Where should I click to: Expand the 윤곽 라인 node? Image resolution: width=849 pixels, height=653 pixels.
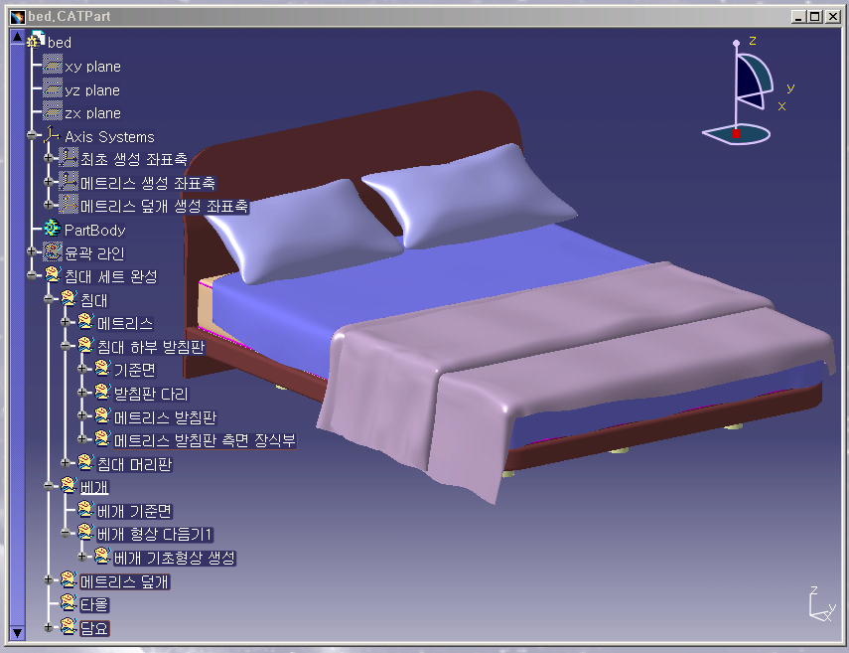click(33, 253)
